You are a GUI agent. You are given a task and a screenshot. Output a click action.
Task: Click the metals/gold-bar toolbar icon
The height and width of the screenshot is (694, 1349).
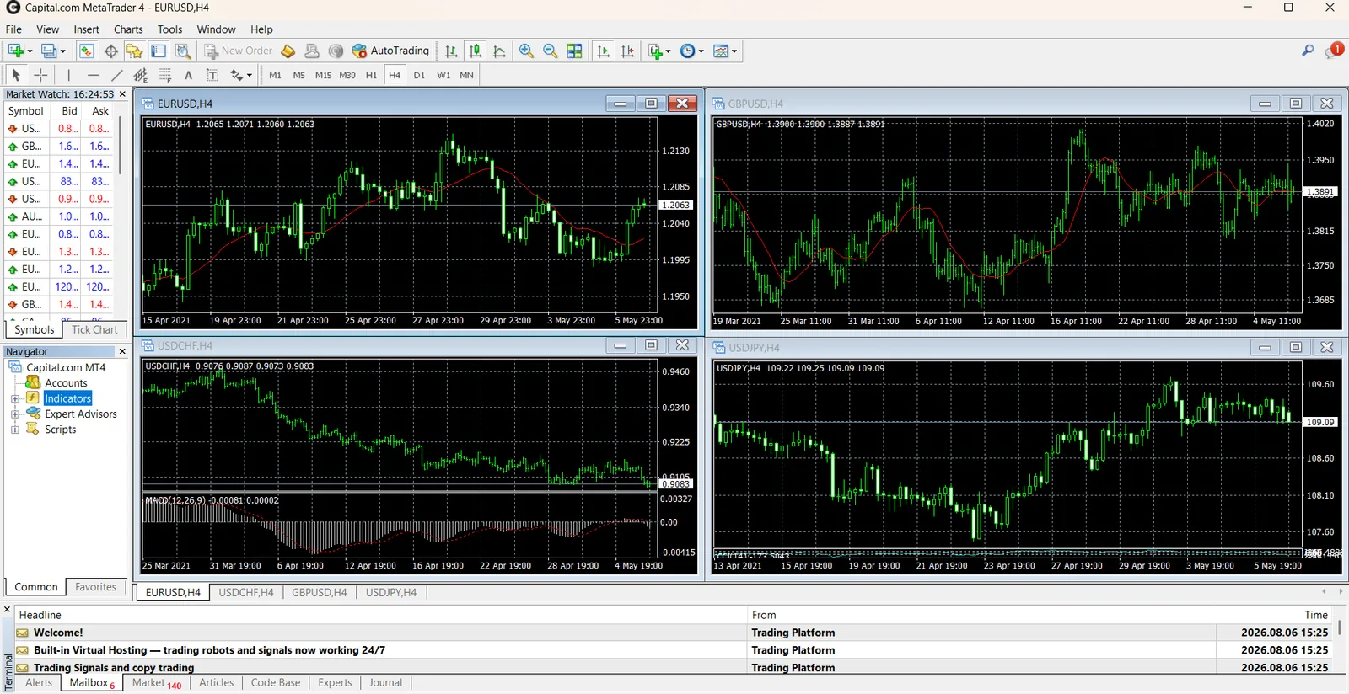pyautogui.click(x=288, y=51)
